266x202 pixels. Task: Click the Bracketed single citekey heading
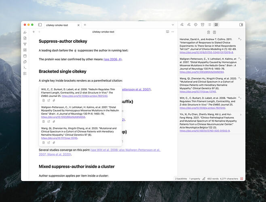[x=62, y=72]
